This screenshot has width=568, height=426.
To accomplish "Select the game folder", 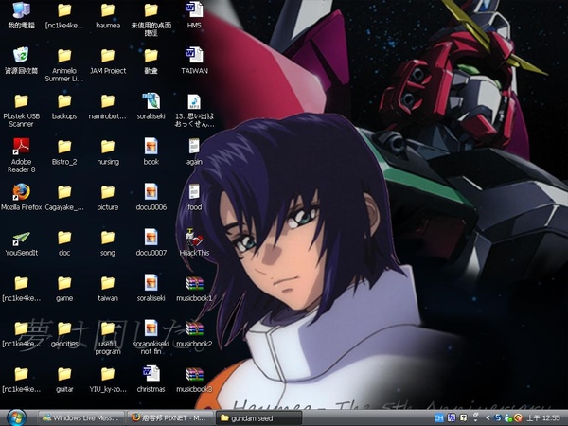I will pos(64,288).
